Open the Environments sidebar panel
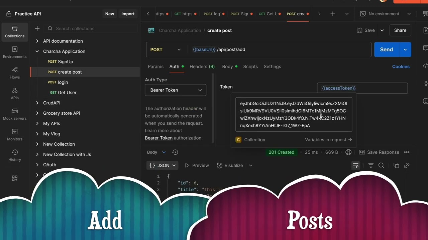Image resolution: width=428 pixels, height=240 pixels. (15, 52)
